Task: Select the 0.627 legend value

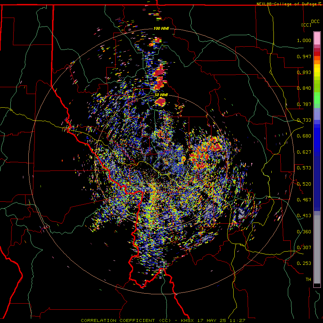Action: coord(304,152)
